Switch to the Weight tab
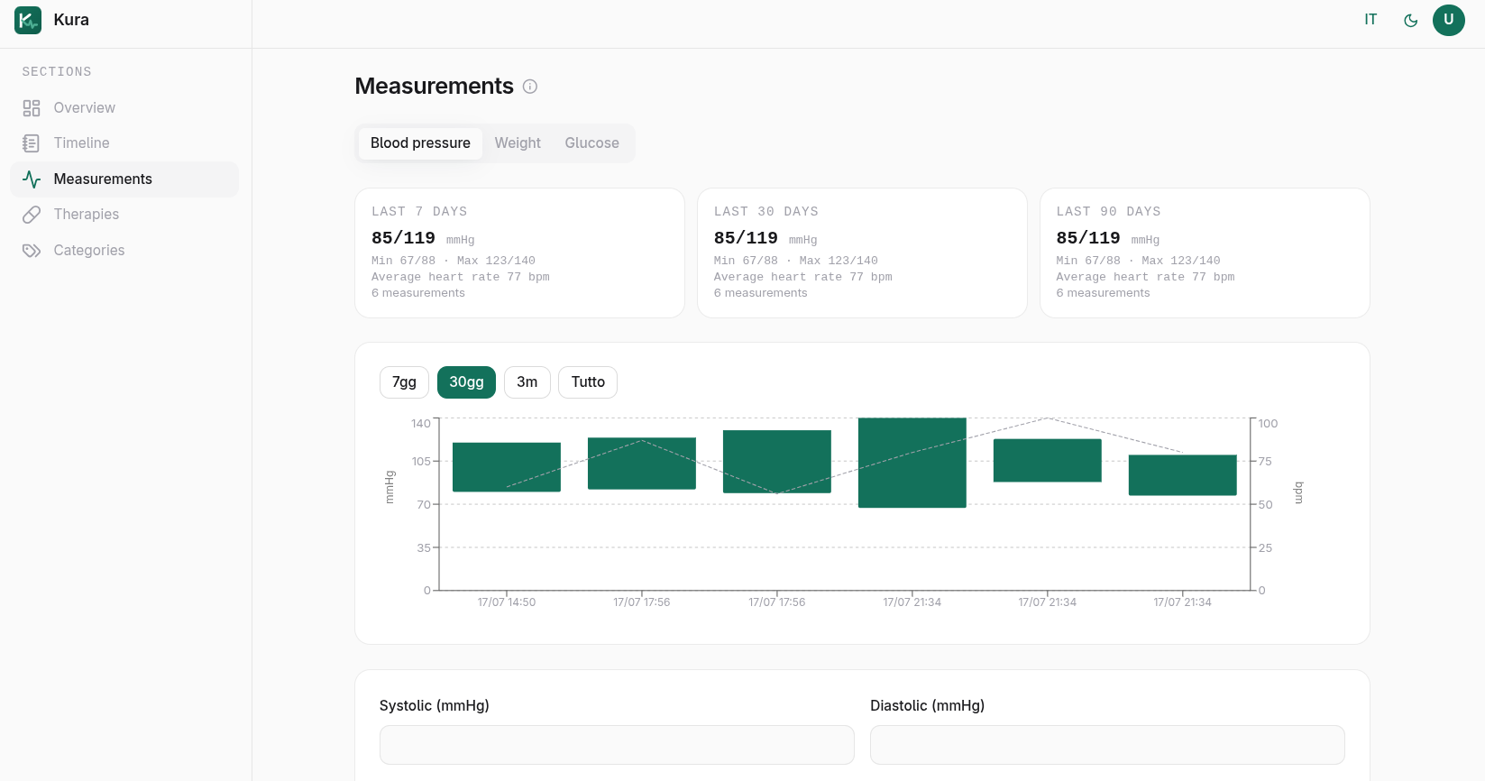 [x=518, y=143]
